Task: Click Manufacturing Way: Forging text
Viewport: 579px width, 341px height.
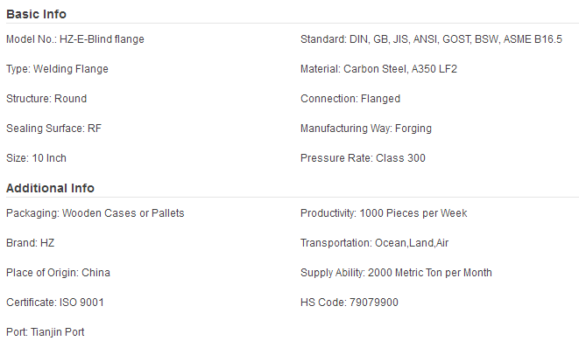Action: tap(366, 129)
